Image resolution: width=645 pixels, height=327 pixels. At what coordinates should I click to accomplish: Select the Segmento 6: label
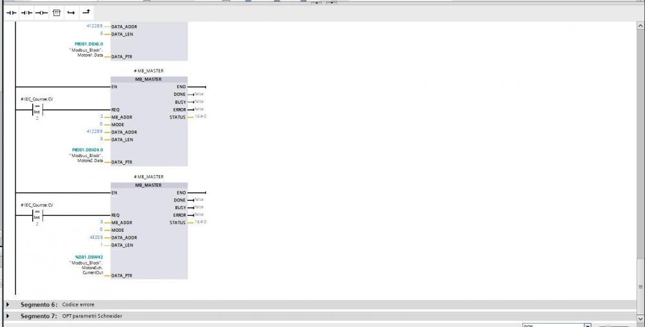39,304
